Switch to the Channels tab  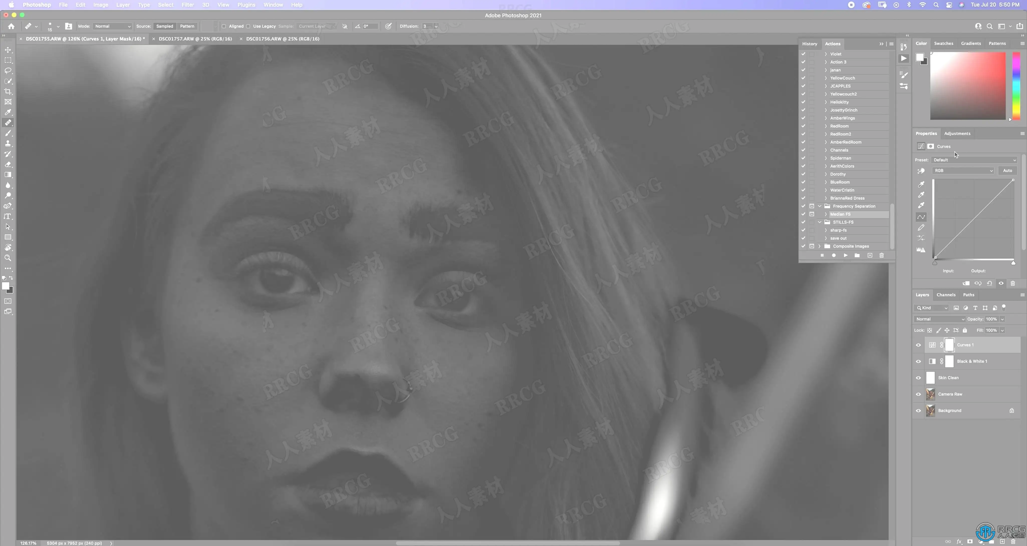pos(946,295)
